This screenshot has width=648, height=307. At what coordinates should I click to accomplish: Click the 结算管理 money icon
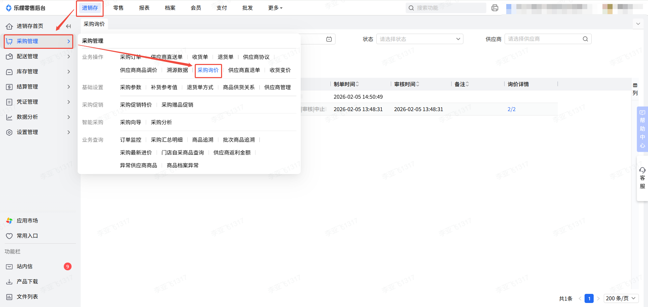point(9,87)
